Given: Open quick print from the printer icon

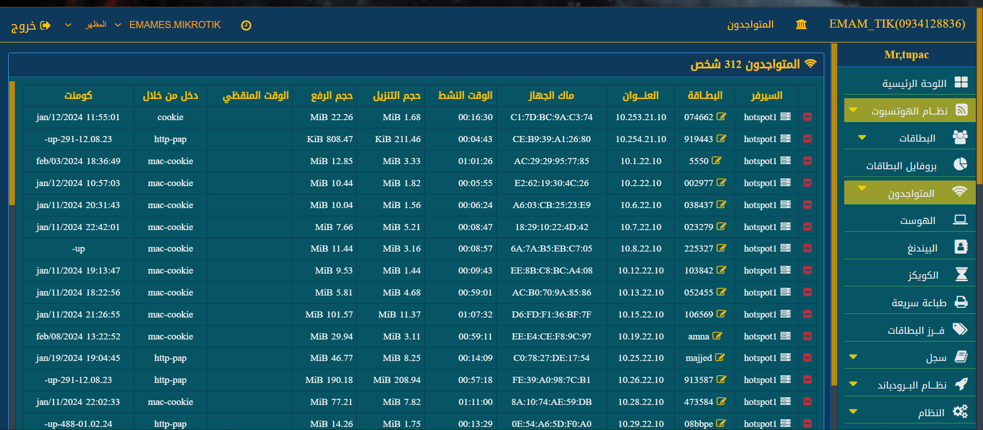Looking at the screenshot, I should pyautogui.click(x=961, y=303).
